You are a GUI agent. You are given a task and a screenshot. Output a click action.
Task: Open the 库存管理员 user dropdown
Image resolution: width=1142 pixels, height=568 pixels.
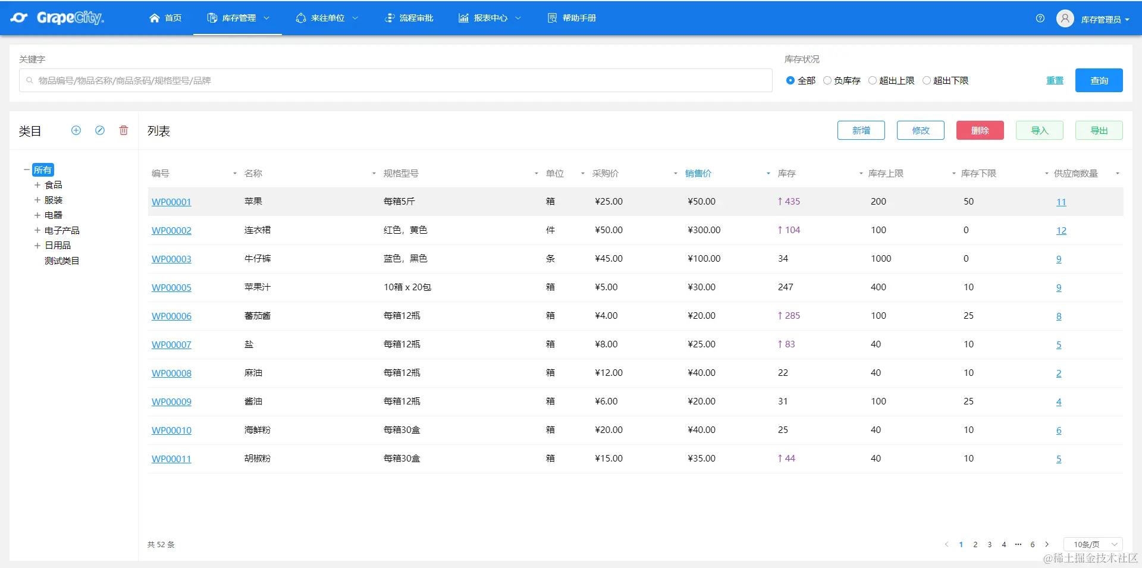1105,20
